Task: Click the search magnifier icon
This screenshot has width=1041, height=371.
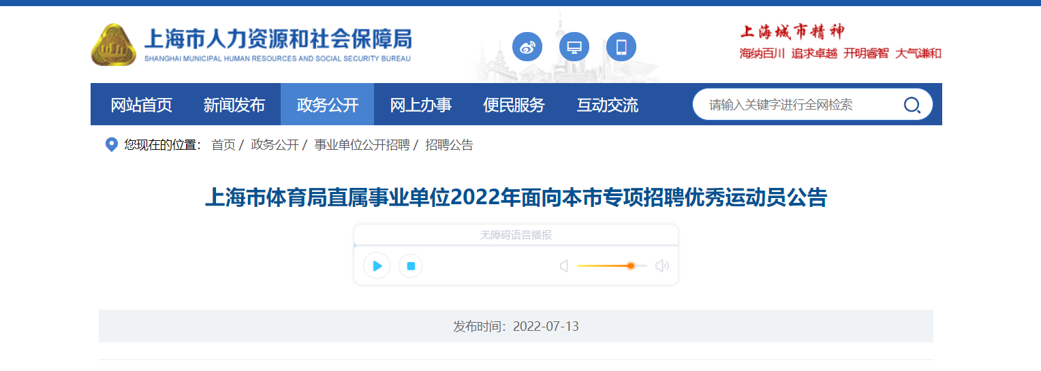Action: [x=912, y=105]
